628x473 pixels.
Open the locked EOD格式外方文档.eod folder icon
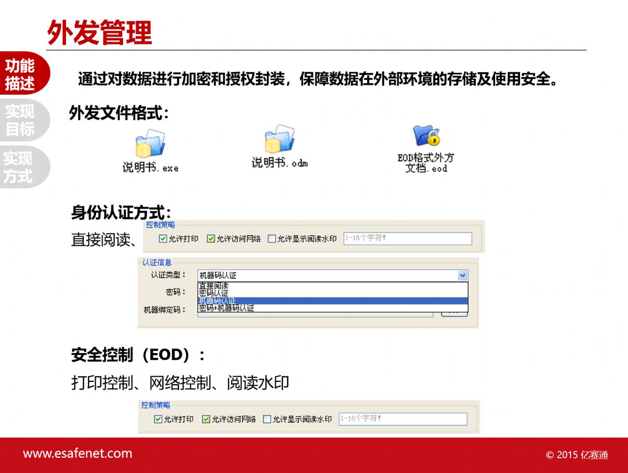[426, 136]
